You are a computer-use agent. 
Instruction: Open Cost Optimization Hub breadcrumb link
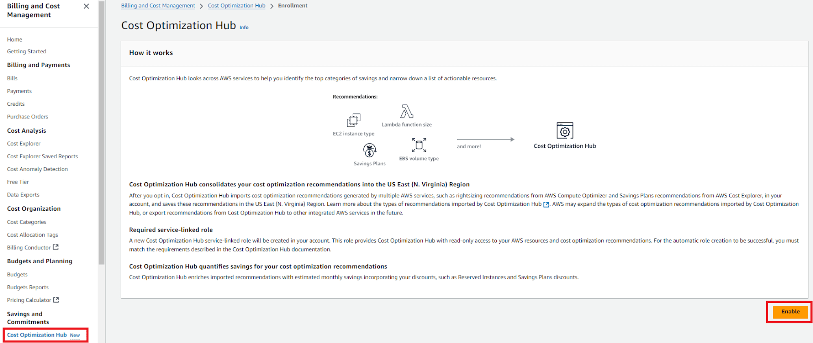[237, 6]
